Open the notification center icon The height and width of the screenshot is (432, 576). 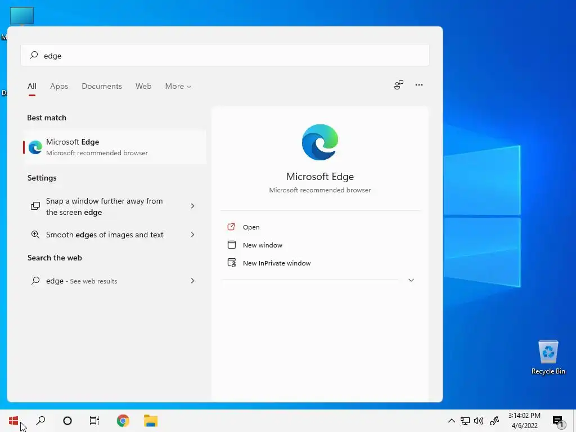pyautogui.click(x=558, y=421)
